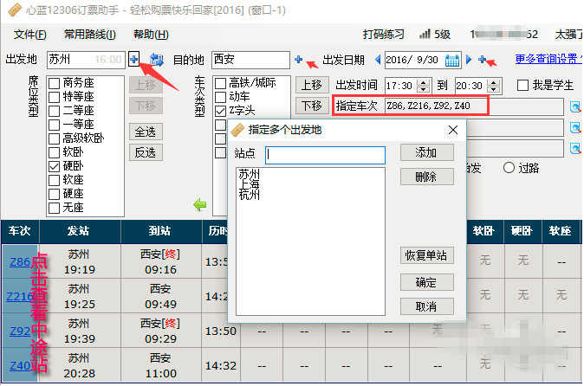
Task: Check the 商务座 seat type
Action: pyautogui.click(x=54, y=83)
